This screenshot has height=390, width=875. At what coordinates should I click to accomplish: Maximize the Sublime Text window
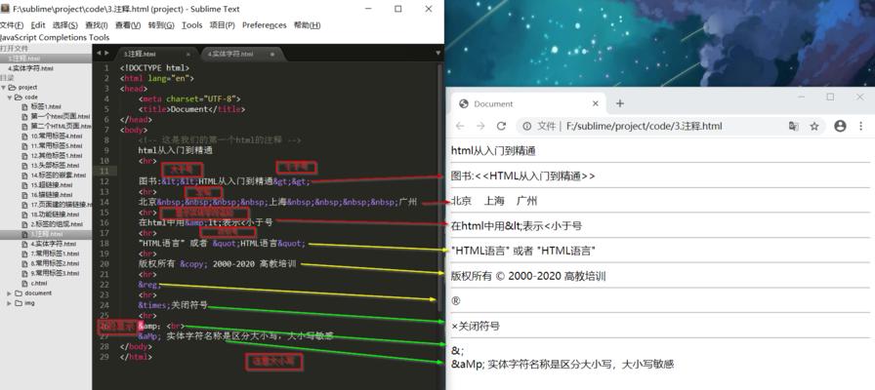point(397,9)
